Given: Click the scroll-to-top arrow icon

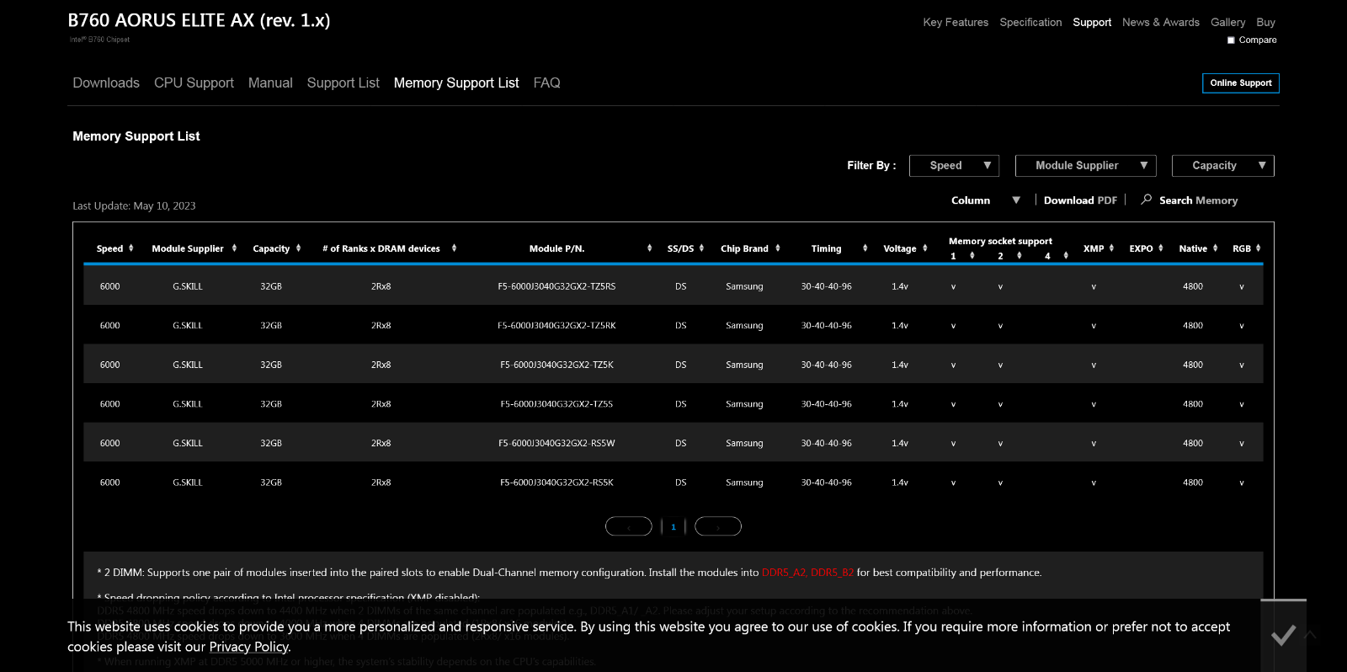Looking at the screenshot, I should [1310, 635].
